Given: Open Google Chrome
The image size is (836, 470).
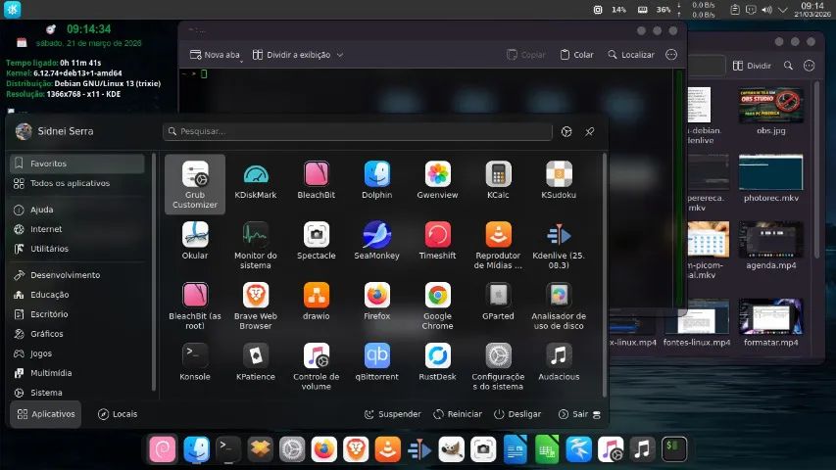Looking at the screenshot, I should tap(437, 305).
